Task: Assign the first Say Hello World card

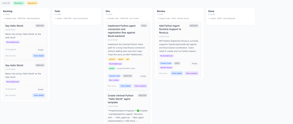Action: 40,50
